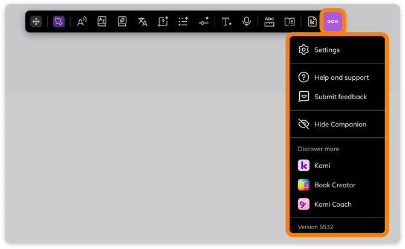Open Kami Coach link
This screenshot has height=249, width=405.
(x=337, y=204)
